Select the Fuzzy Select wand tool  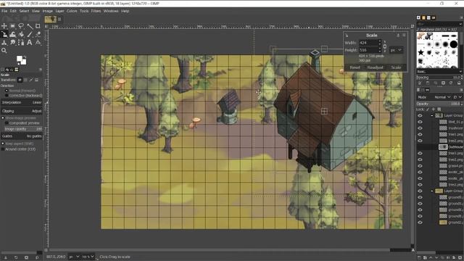30,26
